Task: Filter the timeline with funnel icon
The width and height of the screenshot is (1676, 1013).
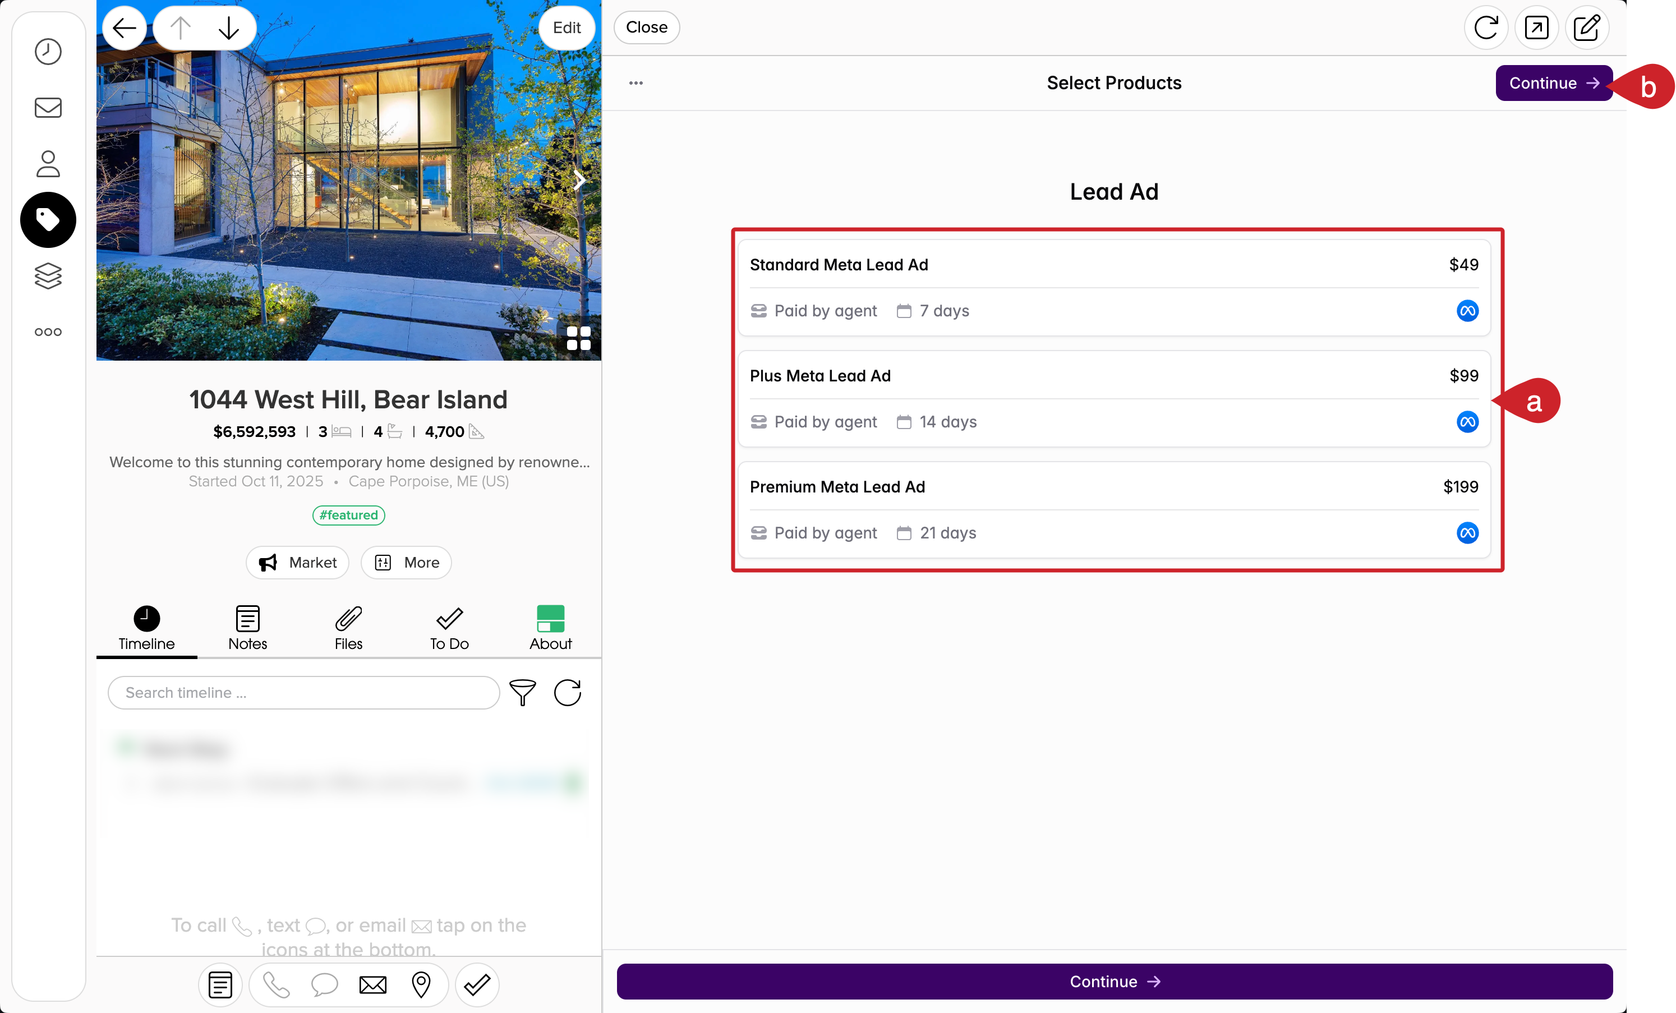Action: (522, 693)
